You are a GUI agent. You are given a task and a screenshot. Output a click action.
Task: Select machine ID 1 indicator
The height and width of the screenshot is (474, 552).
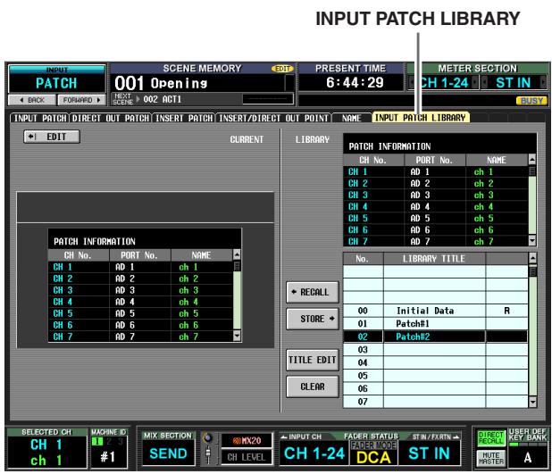click(x=96, y=441)
